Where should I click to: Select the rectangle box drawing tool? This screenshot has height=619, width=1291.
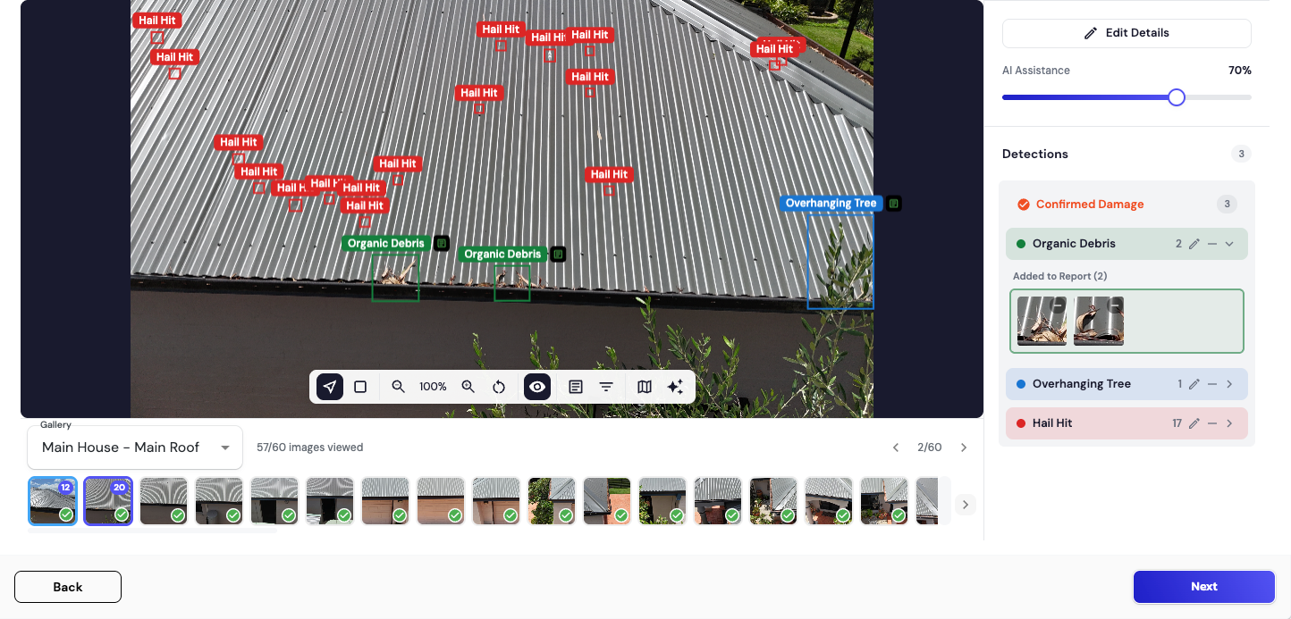pos(360,387)
